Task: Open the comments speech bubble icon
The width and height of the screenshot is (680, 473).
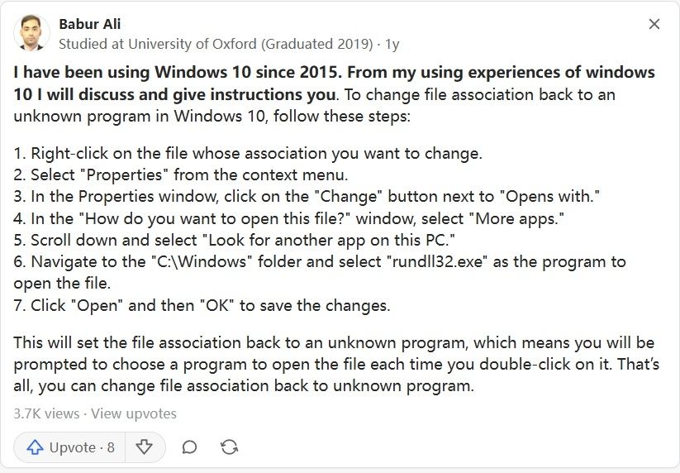Action: (189, 447)
